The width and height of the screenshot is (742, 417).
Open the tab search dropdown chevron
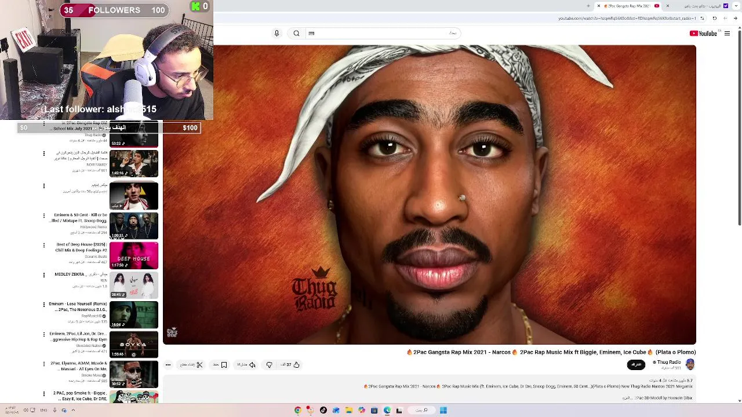click(x=737, y=6)
